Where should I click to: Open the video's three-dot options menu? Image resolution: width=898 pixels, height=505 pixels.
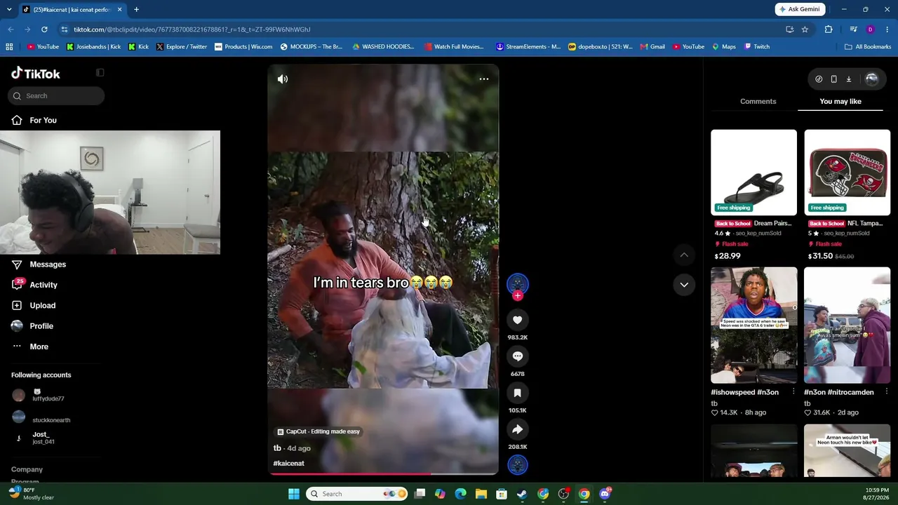(x=483, y=79)
